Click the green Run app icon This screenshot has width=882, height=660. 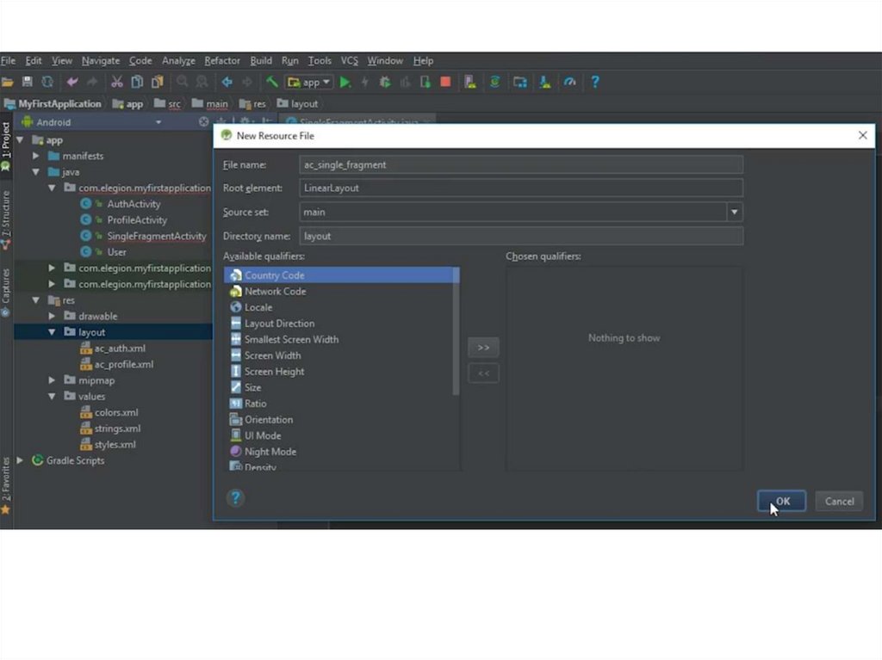coord(345,83)
